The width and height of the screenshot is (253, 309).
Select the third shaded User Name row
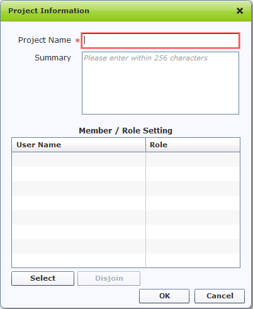[x=79, y=217]
